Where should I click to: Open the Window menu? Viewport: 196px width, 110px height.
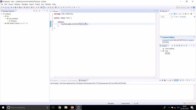click(48, 4)
